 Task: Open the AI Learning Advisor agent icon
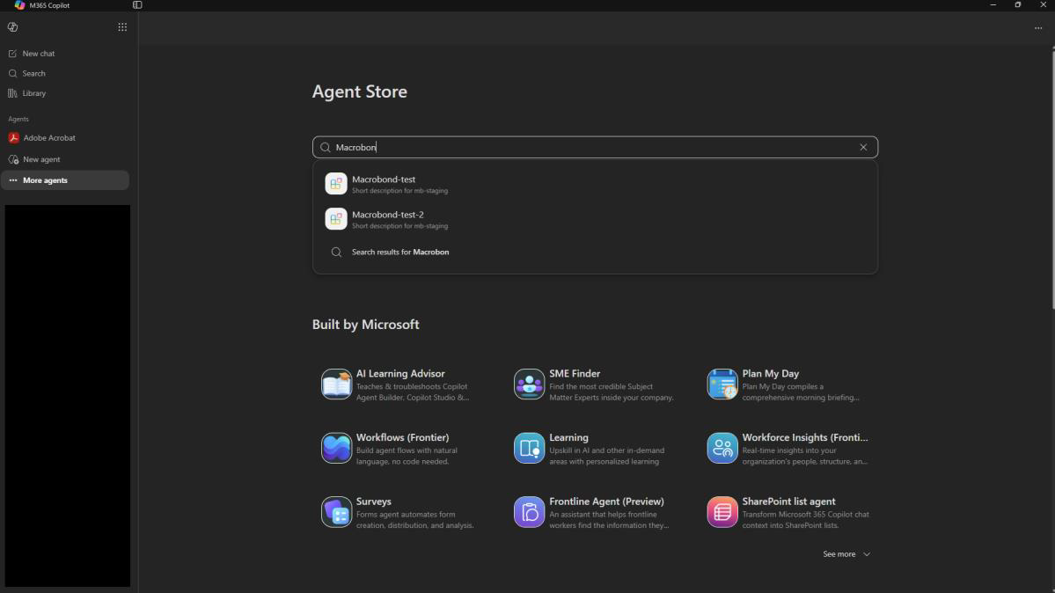coord(336,384)
